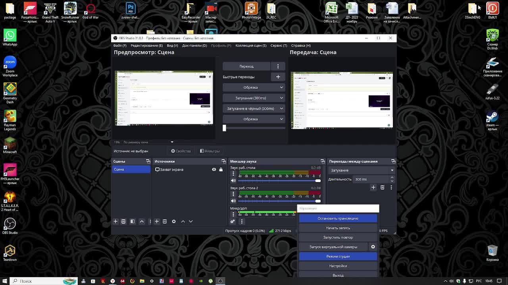Open Вид (V) menu
The height and width of the screenshot is (285, 508).
click(172, 46)
